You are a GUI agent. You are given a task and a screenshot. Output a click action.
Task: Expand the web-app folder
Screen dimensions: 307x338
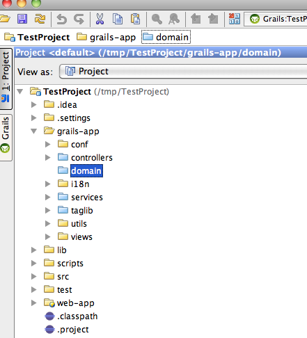[x=34, y=303]
